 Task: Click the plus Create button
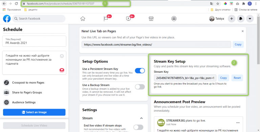[x=232, y=19]
